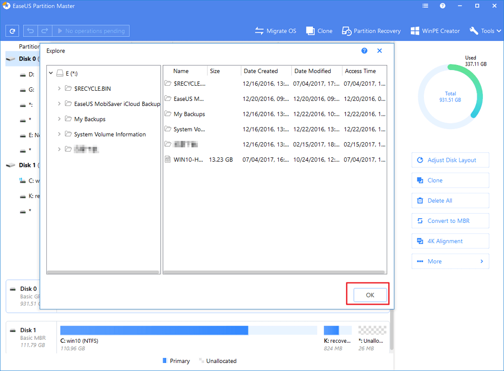Close the Explore dialog
Screen dimensions: 504x371
coord(380,51)
